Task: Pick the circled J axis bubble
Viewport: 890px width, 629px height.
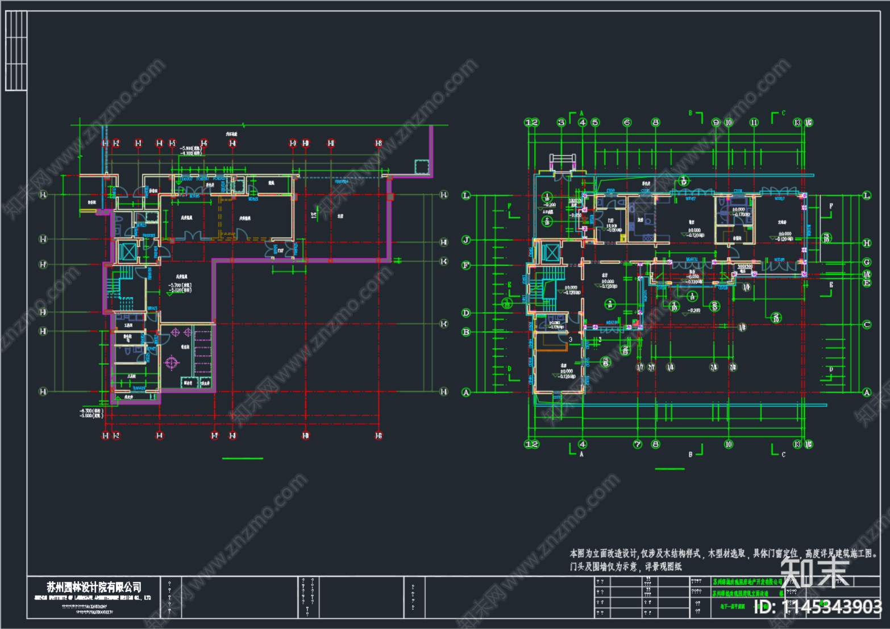Action: [x=466, y=240]
